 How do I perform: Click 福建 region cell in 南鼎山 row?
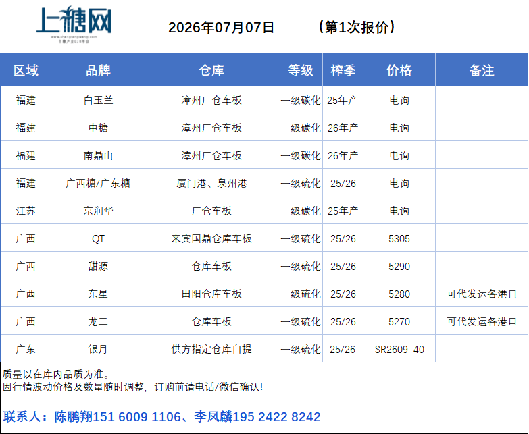[x=26, y=155]
